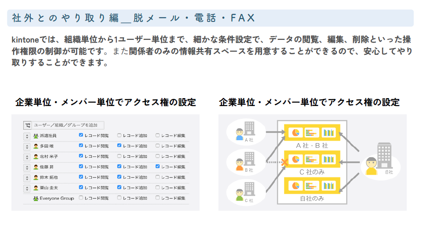Check レコード編集 for 派遣社員
The image size is (429, 230).
(157, 135)
